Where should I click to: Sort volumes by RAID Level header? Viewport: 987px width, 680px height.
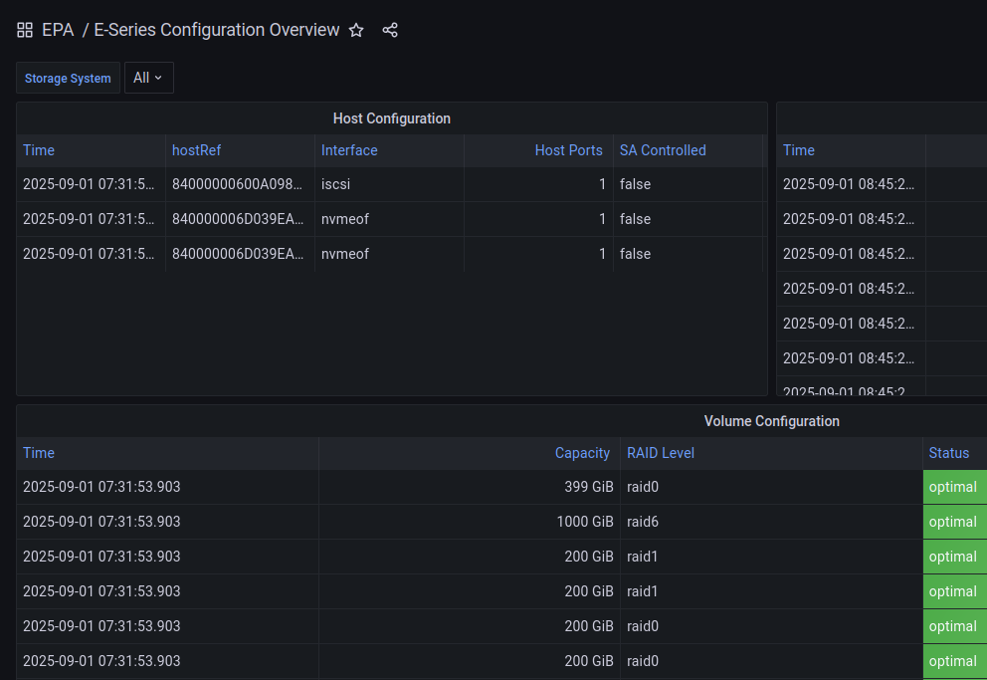click(661, 453)
